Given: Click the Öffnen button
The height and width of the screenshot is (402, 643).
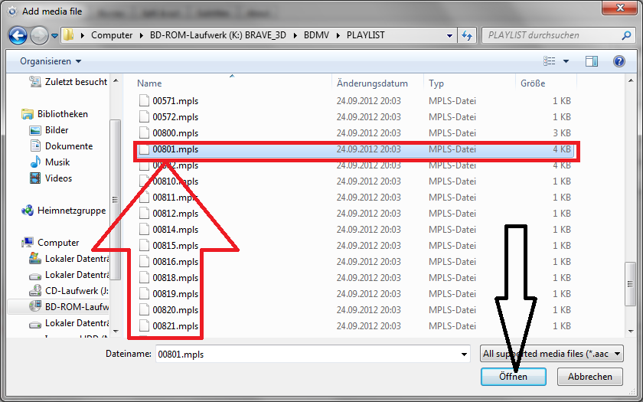Looking at the screenshot, I should [x=513, y=377].
